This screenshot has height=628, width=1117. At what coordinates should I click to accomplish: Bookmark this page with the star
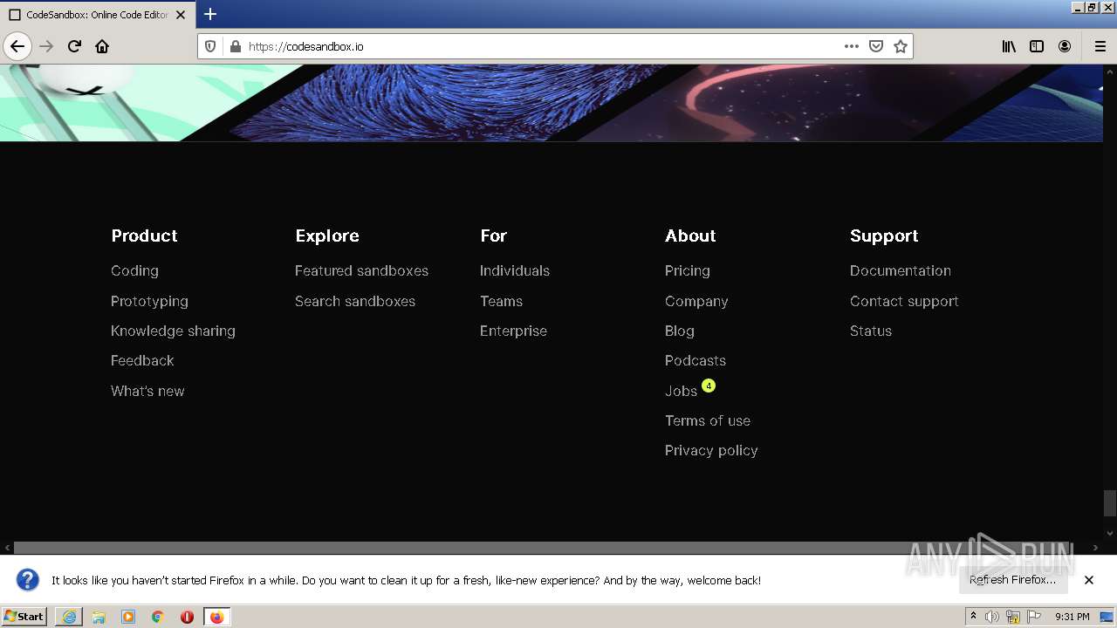tap(901, 46)
